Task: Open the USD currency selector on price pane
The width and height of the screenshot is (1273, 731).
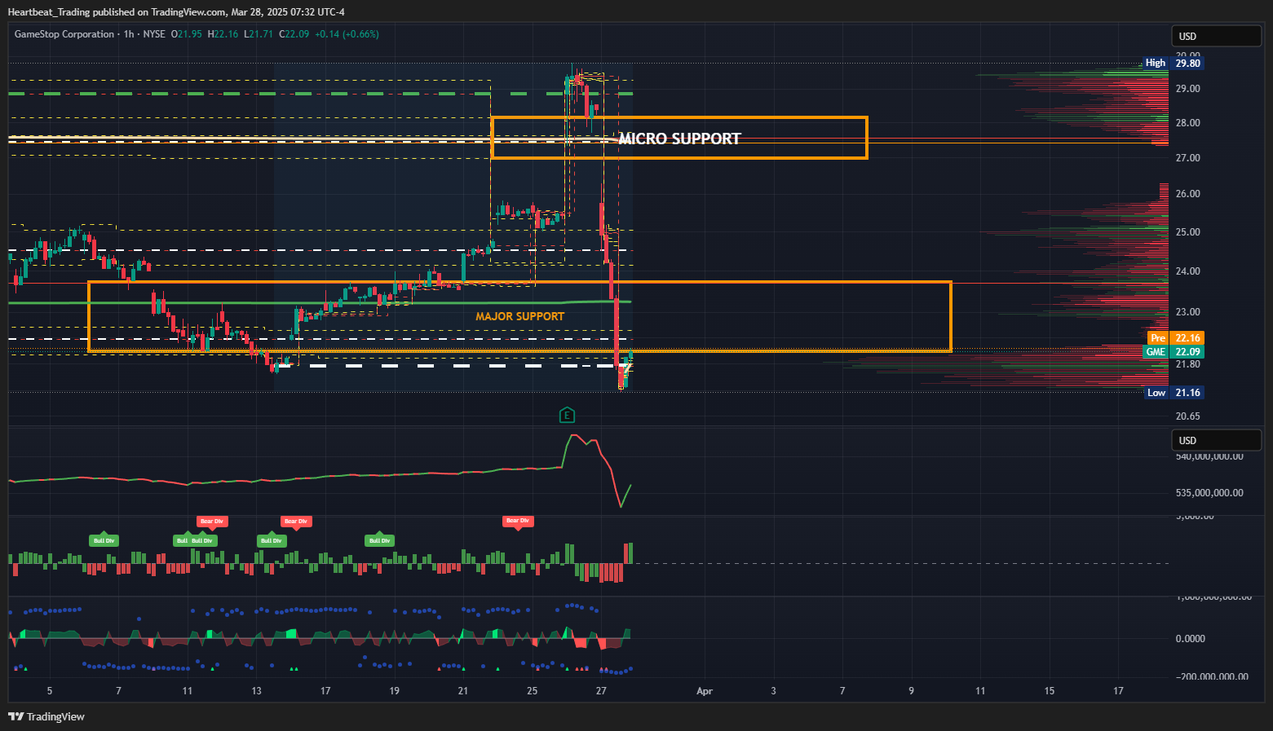Action: [1217, 36]
